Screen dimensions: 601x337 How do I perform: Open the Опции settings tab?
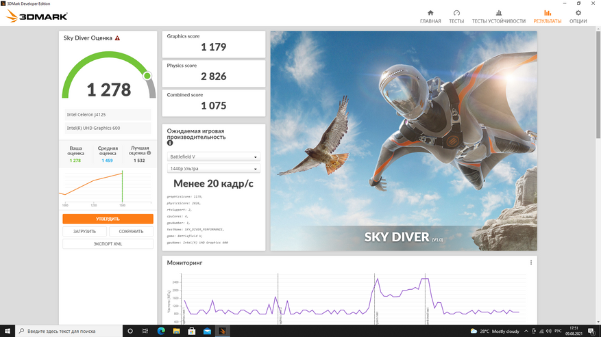(x=578, y=17)
